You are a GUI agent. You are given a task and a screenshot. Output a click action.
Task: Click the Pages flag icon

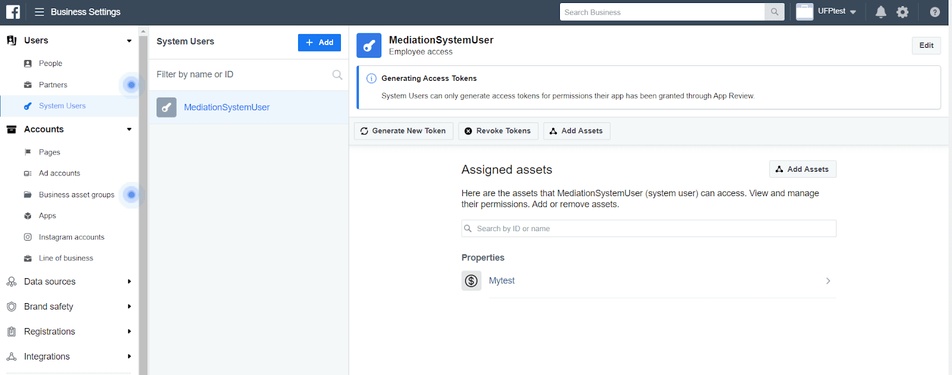pos(27,152)
